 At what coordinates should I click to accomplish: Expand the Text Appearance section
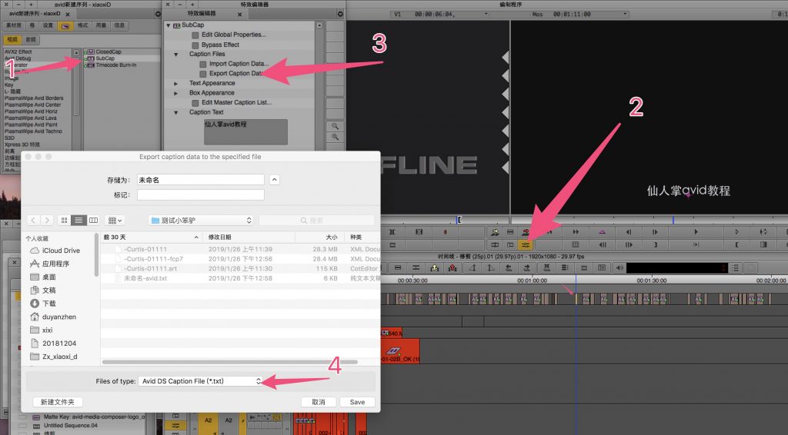(x=176, y=83)
